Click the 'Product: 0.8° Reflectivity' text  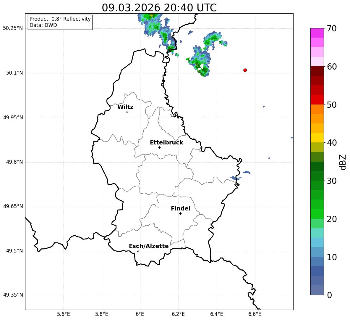(x=60, y=19)
